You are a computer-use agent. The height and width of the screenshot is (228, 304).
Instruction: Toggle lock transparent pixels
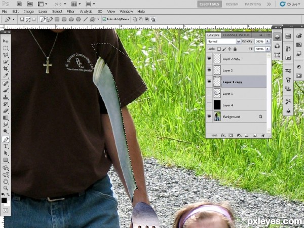click(x=219, y=49)
